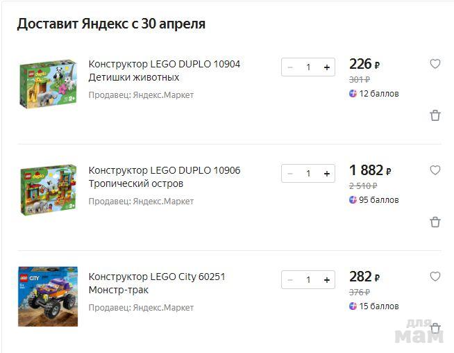Click the Монстр-трак product image
Image resolution: width=454 pixels, height=353 pixels.
pyautogui.click(x=48, y=296)
